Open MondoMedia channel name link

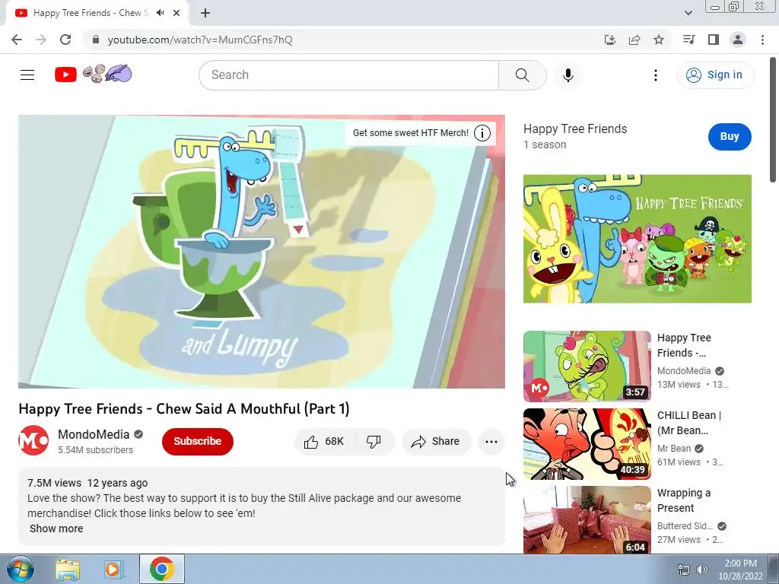pos(94,434)
